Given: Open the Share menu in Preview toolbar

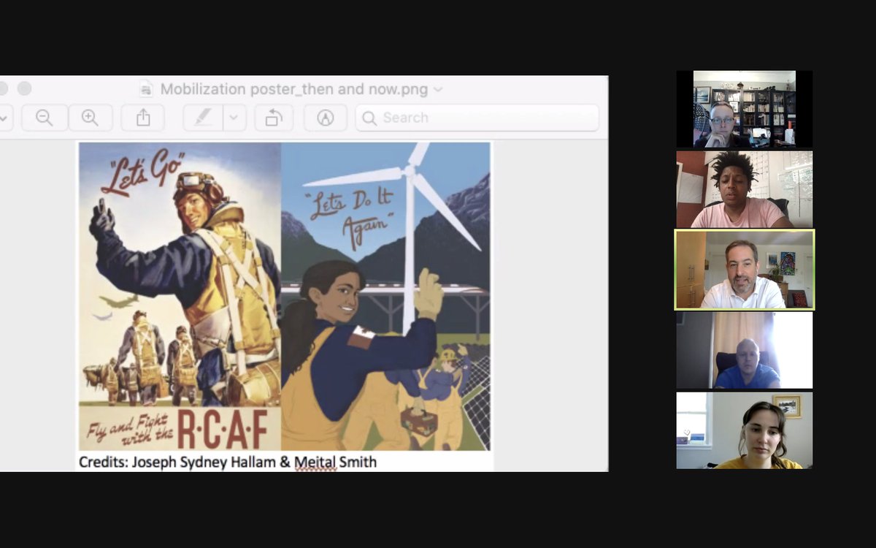Looking at the screenshot, I should pos(143,118).
